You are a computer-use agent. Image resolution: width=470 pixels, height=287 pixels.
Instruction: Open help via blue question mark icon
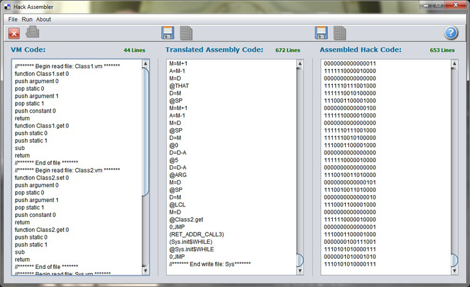click(451, 33)
